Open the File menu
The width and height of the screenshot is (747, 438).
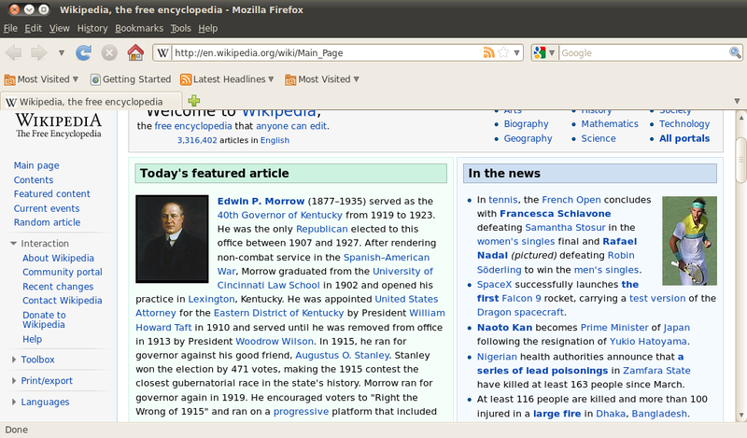[x=10, y=28]
